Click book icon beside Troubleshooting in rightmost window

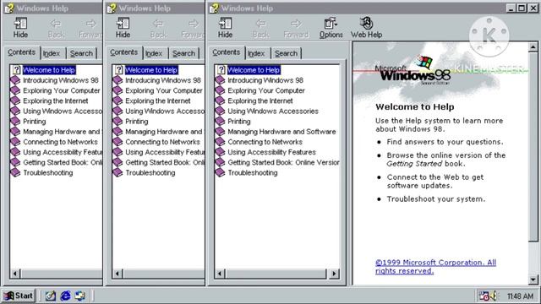tap(220, 172)
